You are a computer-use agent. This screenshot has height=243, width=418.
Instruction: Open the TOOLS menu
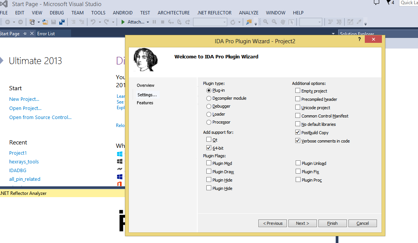98,13
